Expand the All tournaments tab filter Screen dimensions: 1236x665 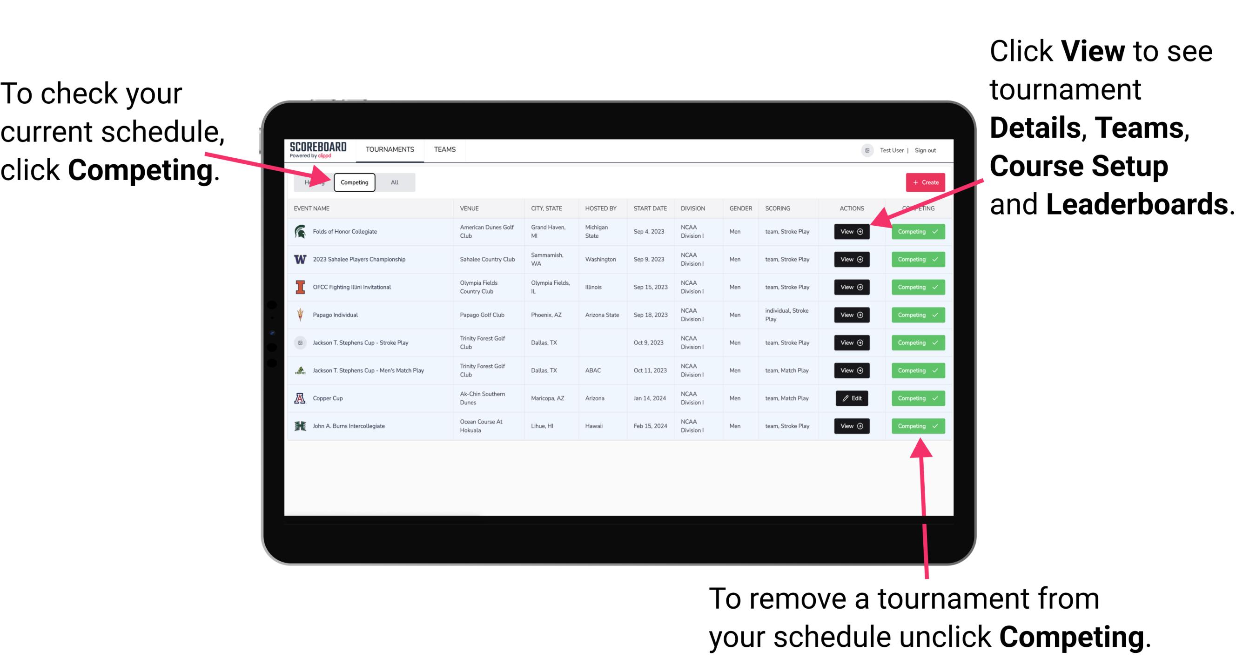(393, 182)
